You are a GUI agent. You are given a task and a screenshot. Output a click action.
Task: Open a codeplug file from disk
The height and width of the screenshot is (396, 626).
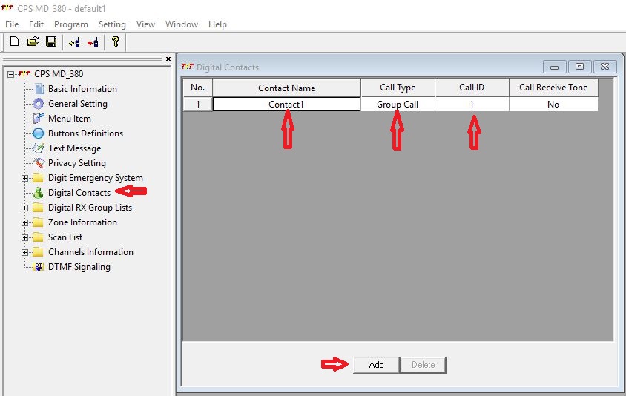point(33,42)
